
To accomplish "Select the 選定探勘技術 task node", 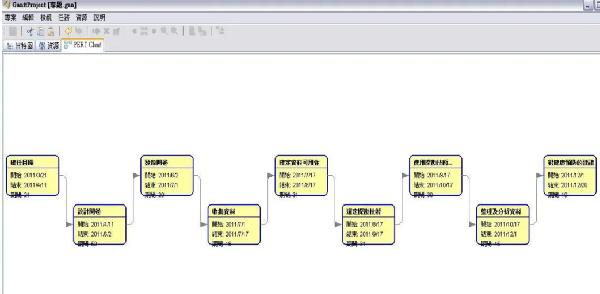I will pos(369,225).
